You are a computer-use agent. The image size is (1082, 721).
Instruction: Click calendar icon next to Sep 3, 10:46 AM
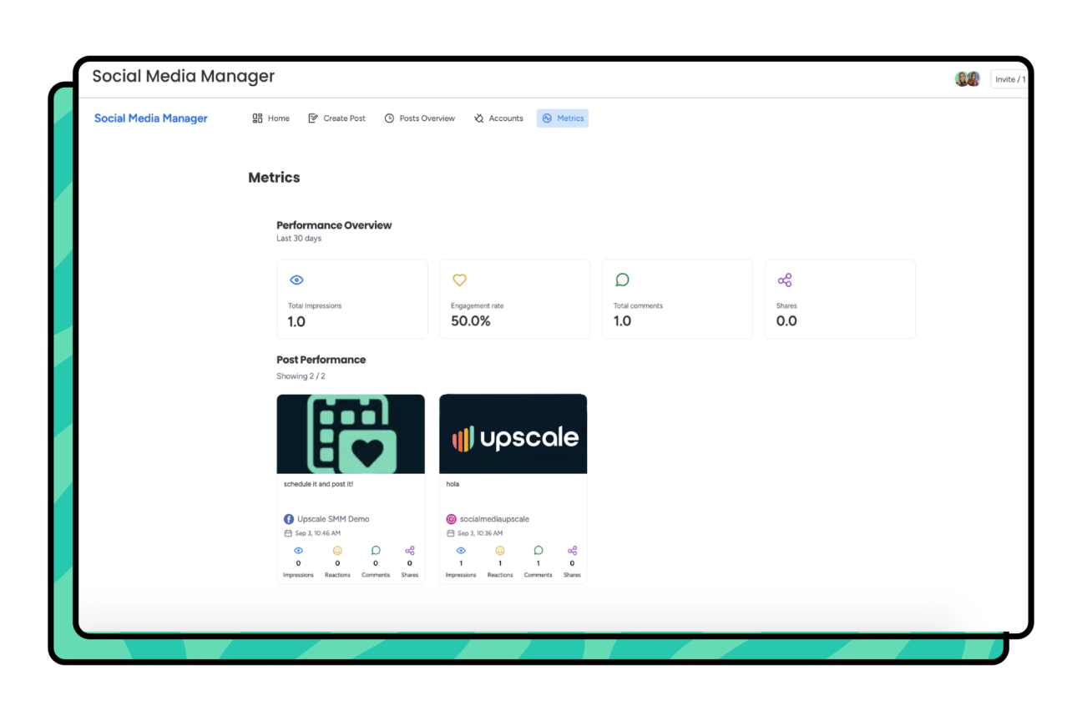(288, 533)
